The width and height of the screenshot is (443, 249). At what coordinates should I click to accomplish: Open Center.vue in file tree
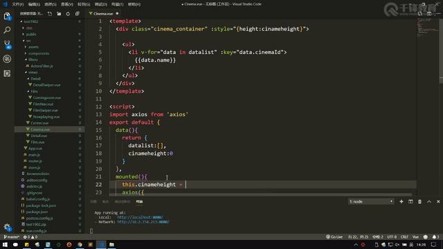point(39,123)
